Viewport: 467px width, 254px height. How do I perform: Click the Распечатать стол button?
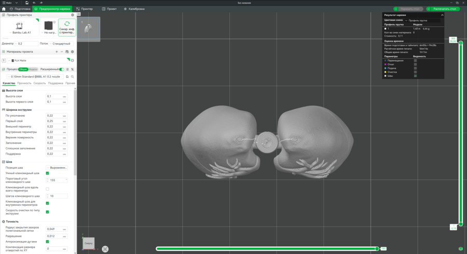click(443, 9)
